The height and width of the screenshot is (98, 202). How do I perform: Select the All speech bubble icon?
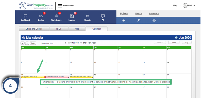tap(103, 16)
